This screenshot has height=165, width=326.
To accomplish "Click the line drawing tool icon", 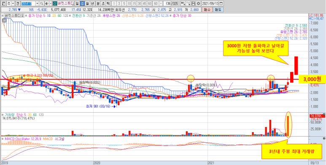I will [x=188, y=3].
